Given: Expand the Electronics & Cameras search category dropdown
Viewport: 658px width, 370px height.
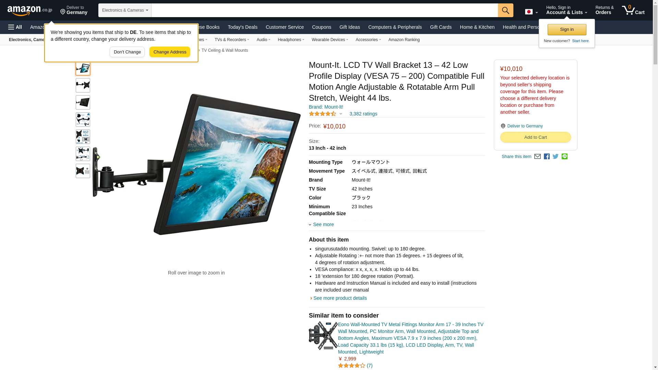Looking at the screenshot, I should (125, 10).
